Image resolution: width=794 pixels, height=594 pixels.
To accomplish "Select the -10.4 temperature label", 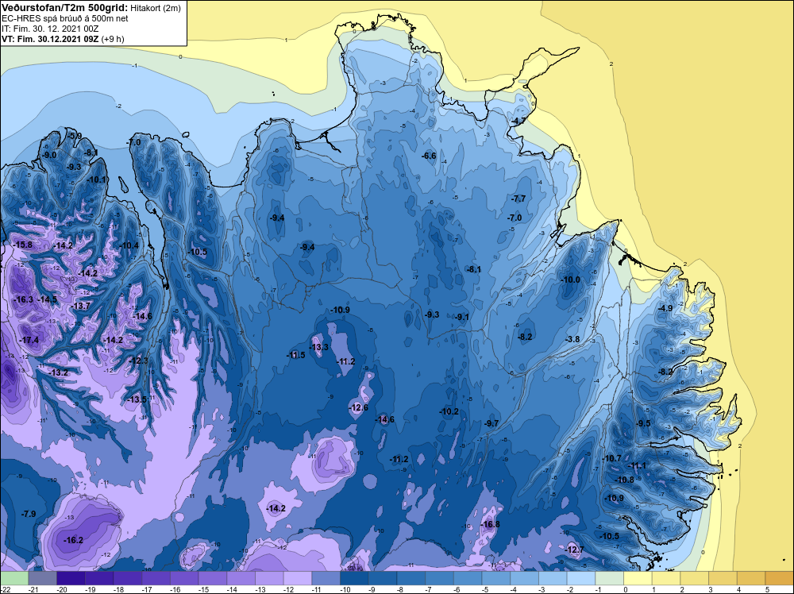I will click(x=129, y=245).
